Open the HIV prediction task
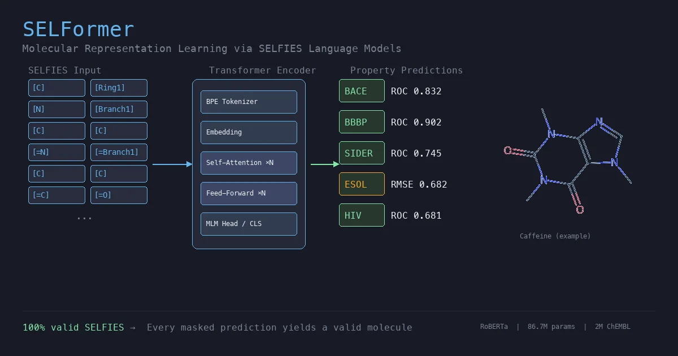This screenshot has height=356, width=678. click(362, 215)
